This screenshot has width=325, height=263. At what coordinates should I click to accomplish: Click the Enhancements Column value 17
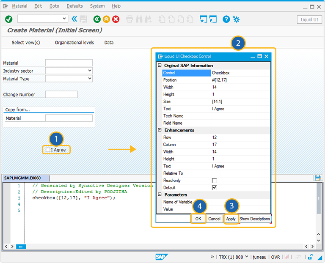point(214,145)
